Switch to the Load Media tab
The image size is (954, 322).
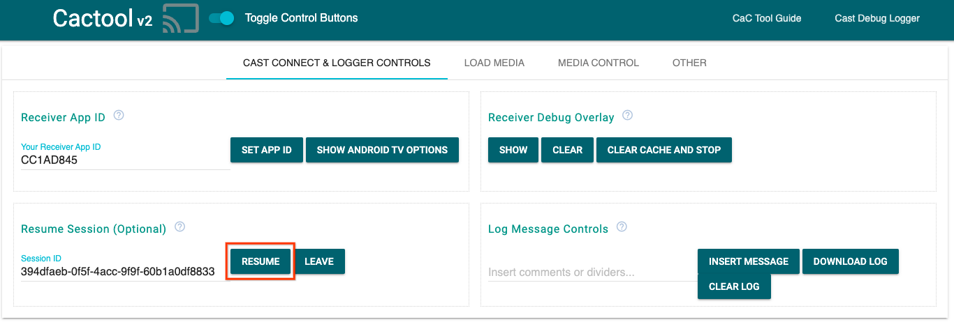(494, 63)
